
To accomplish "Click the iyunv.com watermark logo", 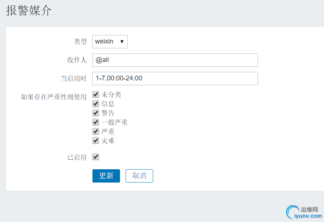I will click(304, 213).
